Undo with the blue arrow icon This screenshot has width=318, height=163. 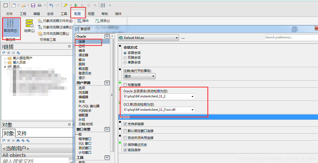[x=52, y=5]
